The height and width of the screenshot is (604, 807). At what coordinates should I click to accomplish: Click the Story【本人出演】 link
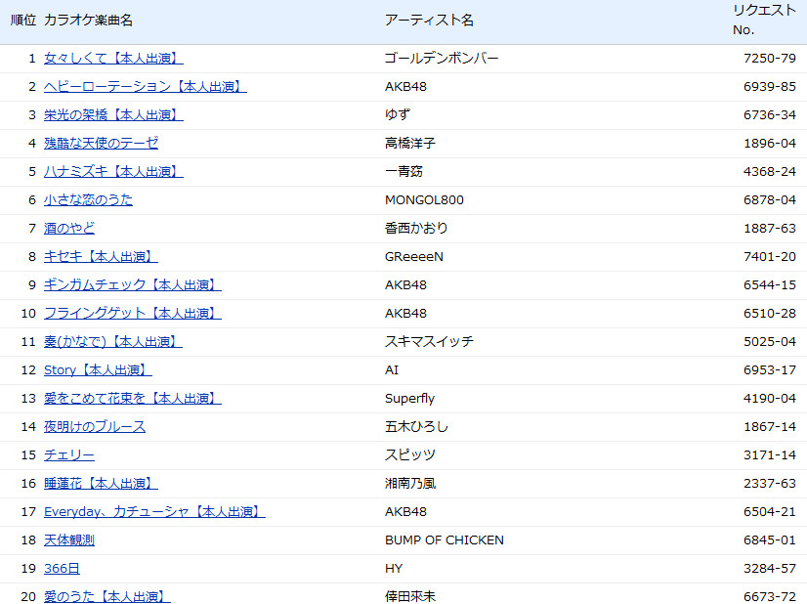click(x=98, y=369)
